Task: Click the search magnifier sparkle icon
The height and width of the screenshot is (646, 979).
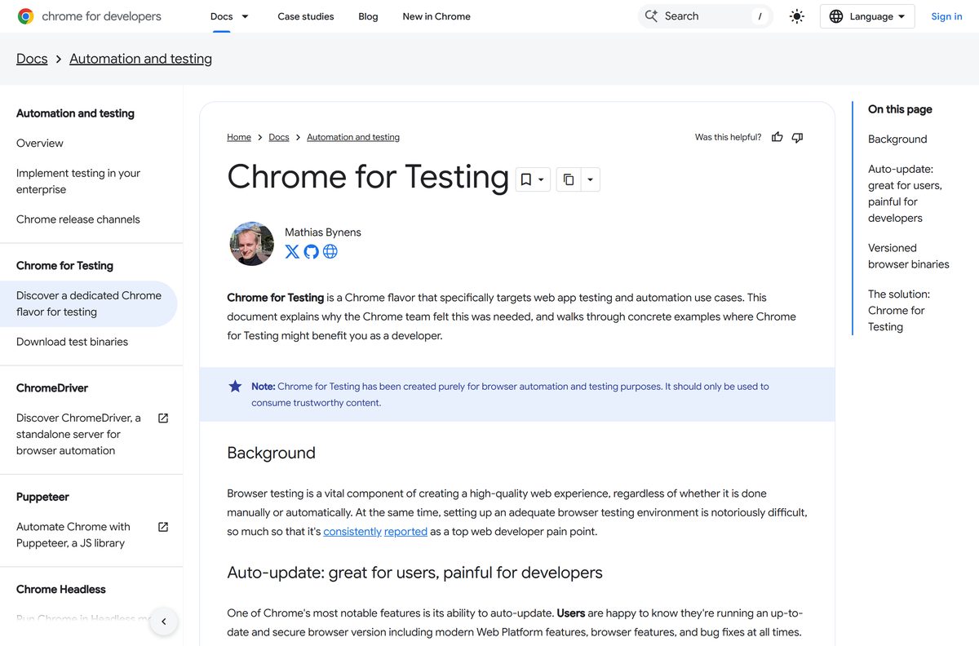Action: tap(651, 16)
